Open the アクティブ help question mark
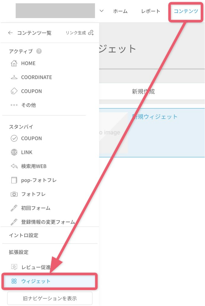The image size is (205, 306). coord(39,51)
